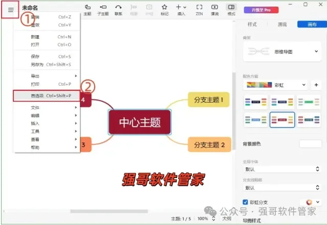Switch to the 演说 panel tab

pyautogui.click(x=282, y=24)
